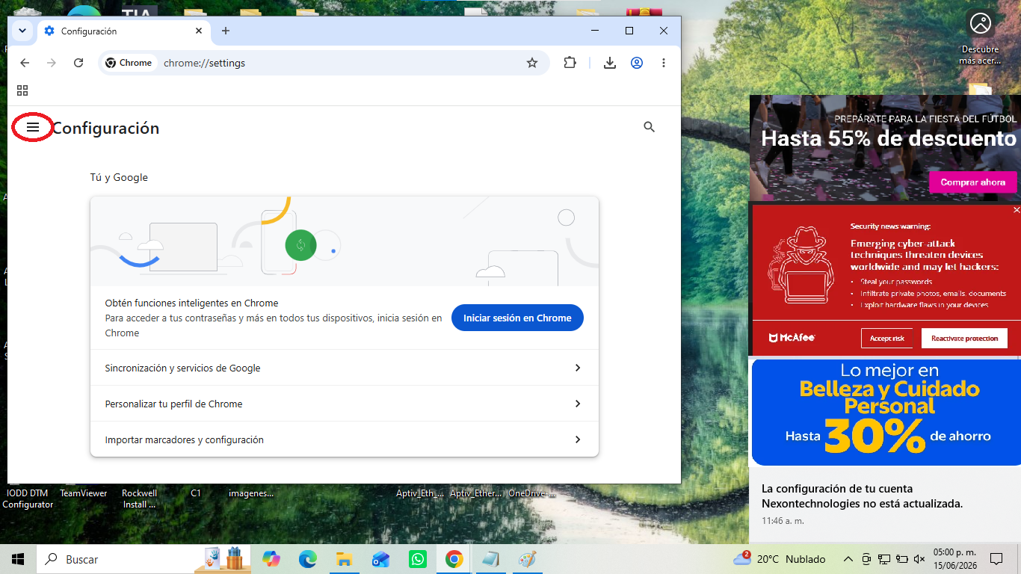Open the Paint taskbar icon
This screenshot has width=1021, height=574.
(x=528, y=559)
